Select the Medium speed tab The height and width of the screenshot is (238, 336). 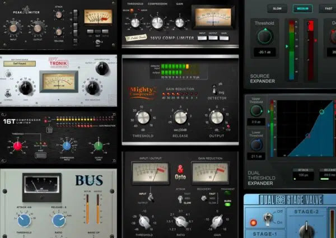click(302, 9)
